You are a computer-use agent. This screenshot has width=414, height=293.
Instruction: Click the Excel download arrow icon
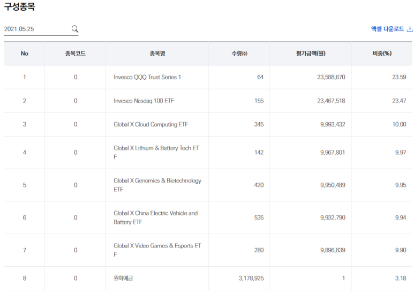pyautogui.click(x=410, y=29)
